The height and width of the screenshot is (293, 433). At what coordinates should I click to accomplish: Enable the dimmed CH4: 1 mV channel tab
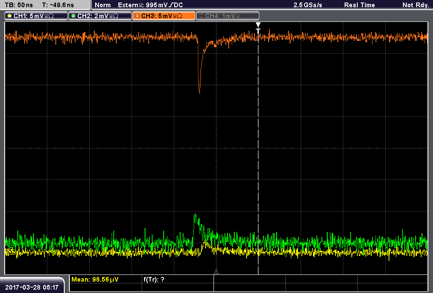click(227, 16)
